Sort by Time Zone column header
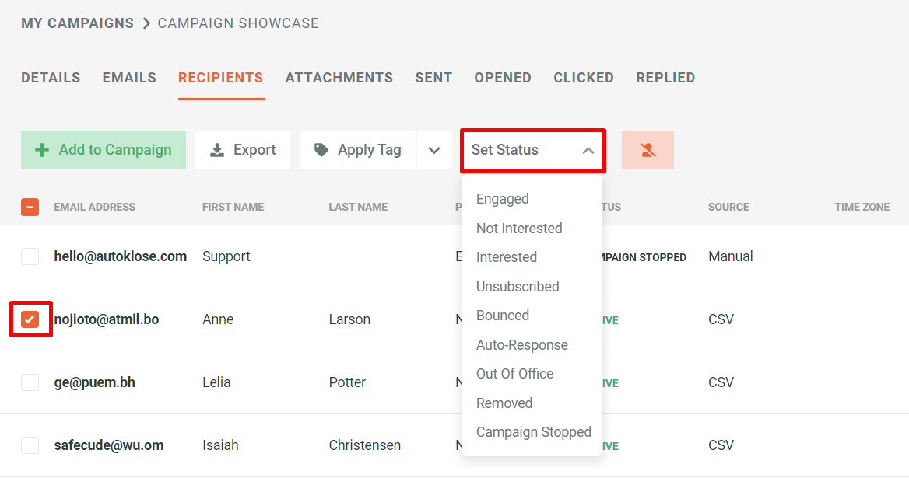 coord(862,208)
